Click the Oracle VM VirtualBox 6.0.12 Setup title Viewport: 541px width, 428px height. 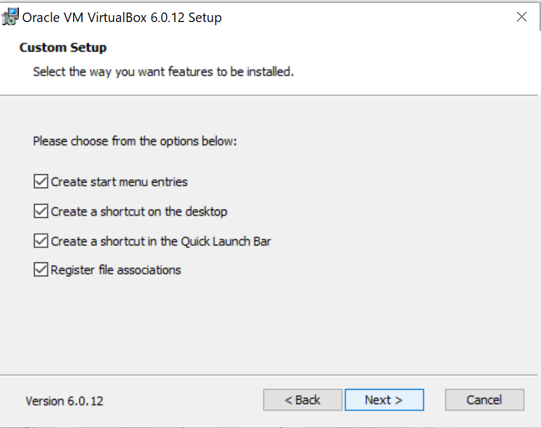122,18
